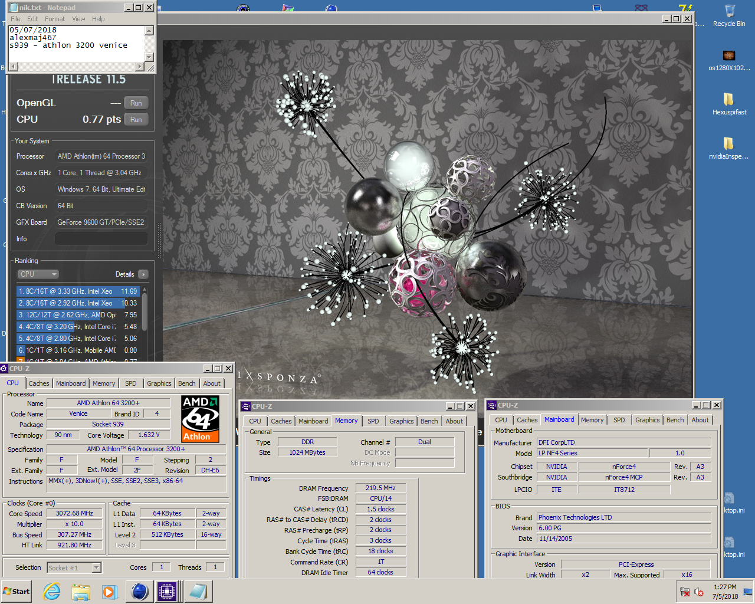Open the Notepad File menu
755x604 pixels.
coord(15,19)
